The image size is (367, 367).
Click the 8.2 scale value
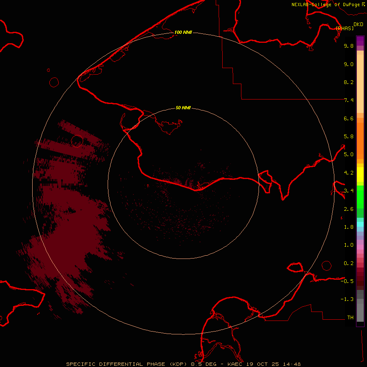pos(349,82)
